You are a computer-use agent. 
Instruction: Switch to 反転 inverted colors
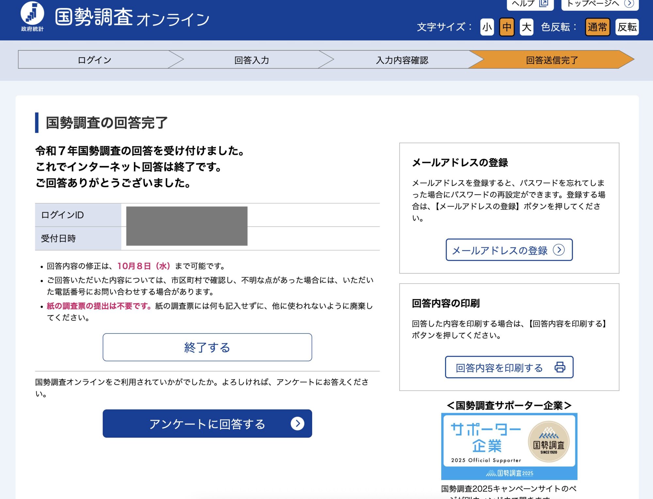click(627, 27)
